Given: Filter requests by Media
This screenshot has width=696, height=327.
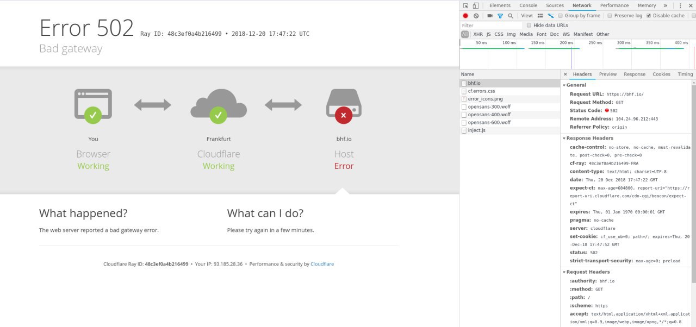Looking at the screenshot, I should [526, 34].
